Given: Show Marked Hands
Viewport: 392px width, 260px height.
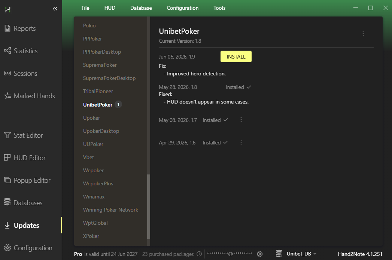Looking at the screenshot, I should click(x=30, y=96).
